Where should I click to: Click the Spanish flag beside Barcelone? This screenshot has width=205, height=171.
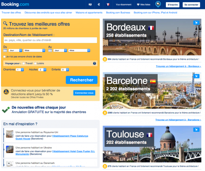pyautogui.click(x=153, y=81)
